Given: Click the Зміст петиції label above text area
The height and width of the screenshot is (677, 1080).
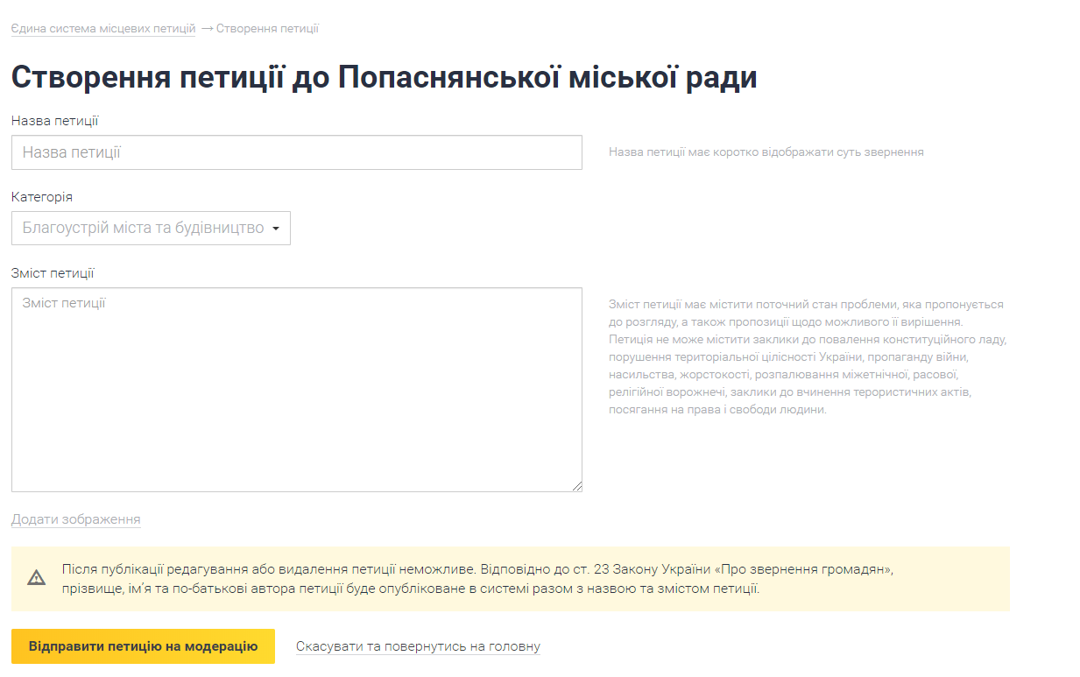Looking at the screenshot, I should (x=53, y=273).
